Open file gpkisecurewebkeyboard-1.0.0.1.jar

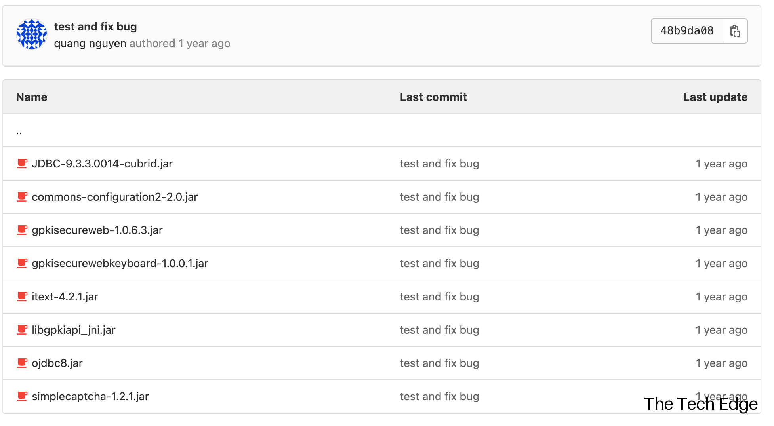pyautogui.click(x=120, y=263)
